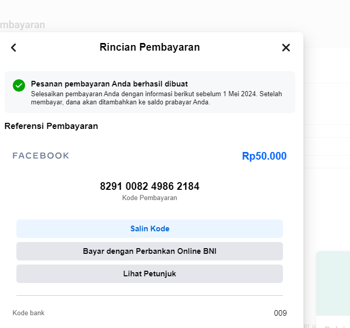Click the green success checkmark icon

tap(19, 85)
